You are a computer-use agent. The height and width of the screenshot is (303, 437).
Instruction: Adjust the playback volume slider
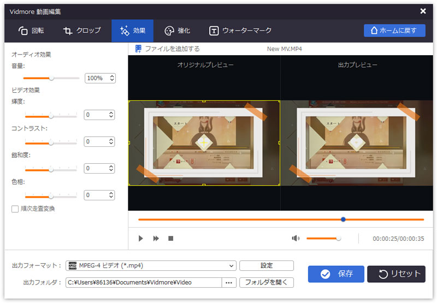click(x=323, y=239)
